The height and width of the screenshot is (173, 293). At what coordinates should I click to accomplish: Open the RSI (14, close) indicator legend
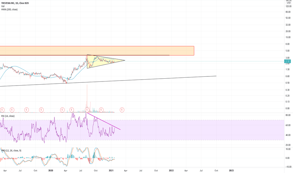point(8,116)
